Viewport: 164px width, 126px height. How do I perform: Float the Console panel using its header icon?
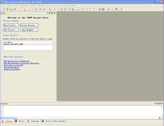pyautogui.click(x=160, y=103)
